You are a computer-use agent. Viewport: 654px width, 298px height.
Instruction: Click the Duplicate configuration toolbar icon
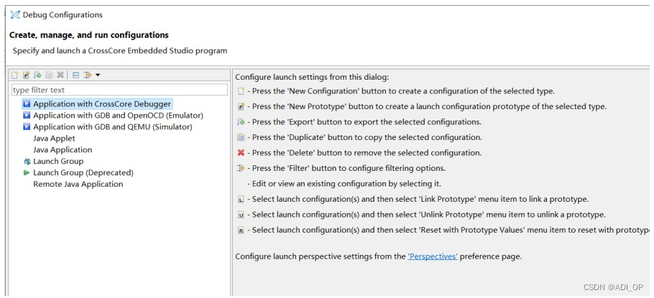[49, 75]
